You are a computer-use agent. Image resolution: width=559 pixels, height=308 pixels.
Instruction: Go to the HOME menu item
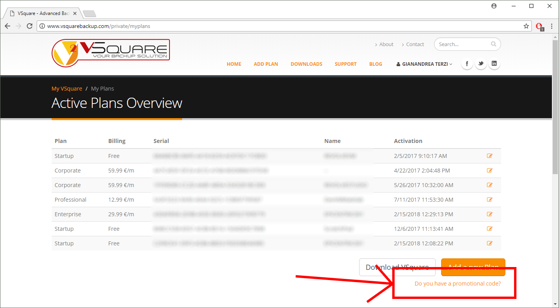(x=234, y=64)
